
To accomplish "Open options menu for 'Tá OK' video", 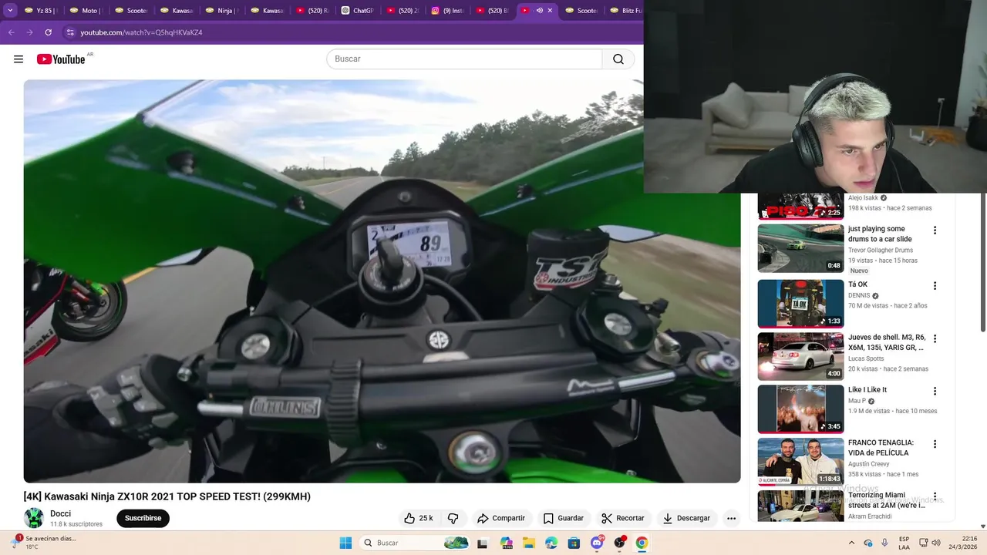I will pos(935,286).
